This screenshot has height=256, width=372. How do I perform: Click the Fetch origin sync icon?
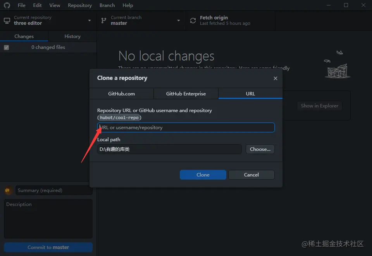[193, 21]
